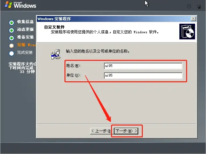
Task: Click the computer icon at top right corner
Action: point(199,7)
